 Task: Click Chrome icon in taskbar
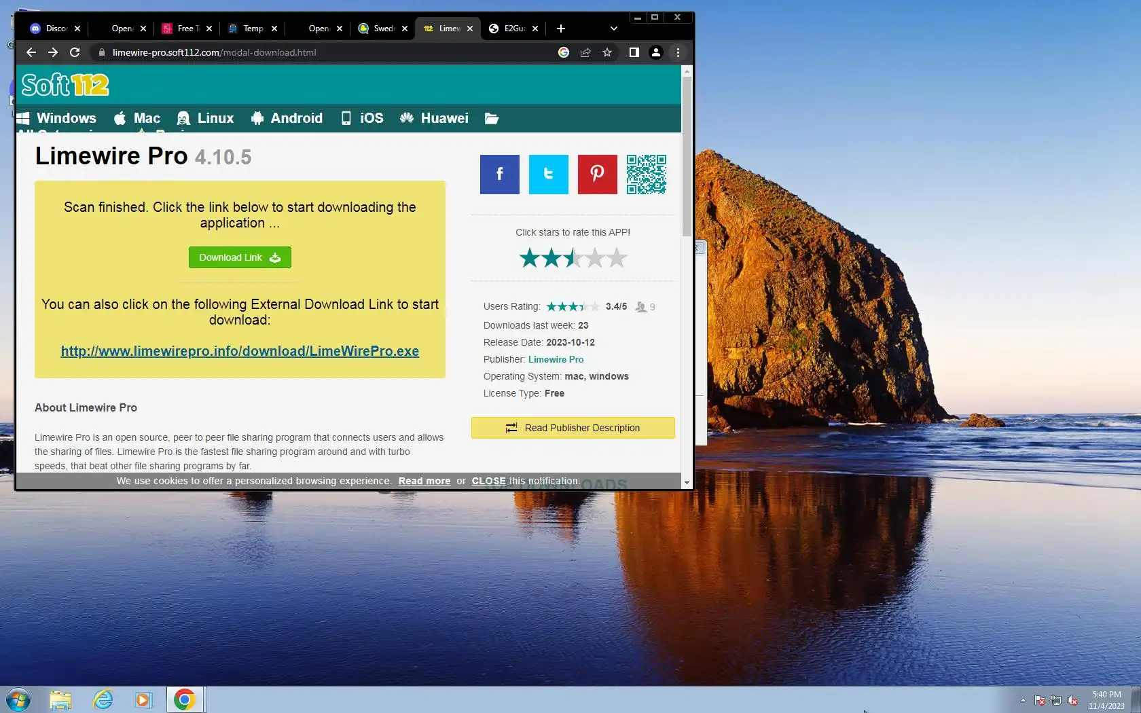coord(185,699)
